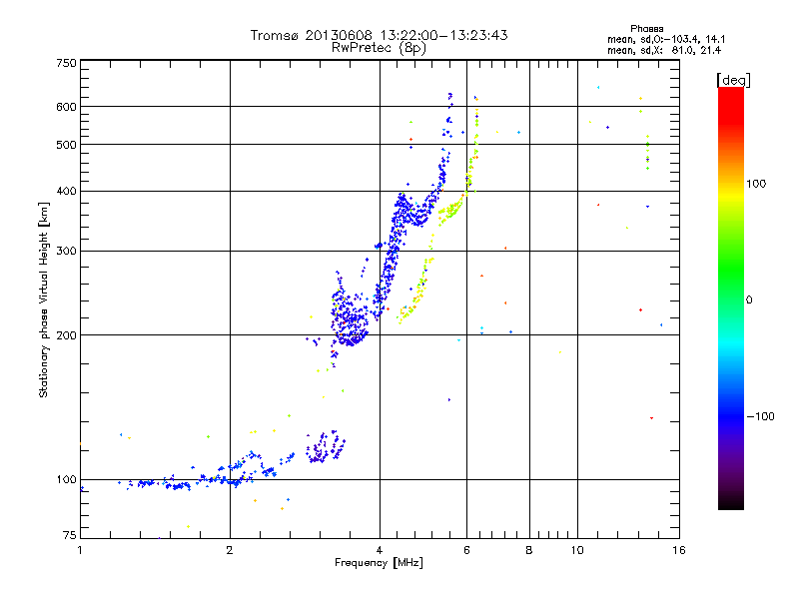The height and width of the screenshot is (599, 799).
Task: Click the y-axis label 'Stationary phase Virtual Height [km]'
Action: tap(43, 299)
